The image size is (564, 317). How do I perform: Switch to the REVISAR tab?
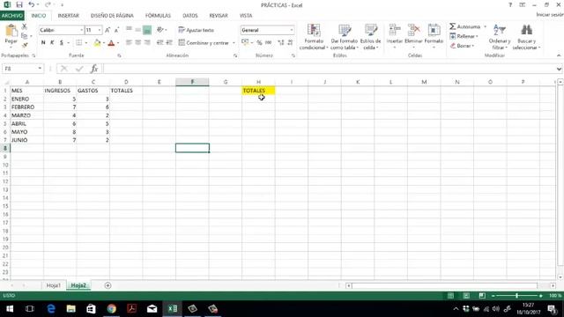219,16
